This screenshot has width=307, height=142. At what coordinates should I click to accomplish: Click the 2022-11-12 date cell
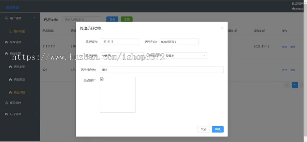(x=261, y=46)
